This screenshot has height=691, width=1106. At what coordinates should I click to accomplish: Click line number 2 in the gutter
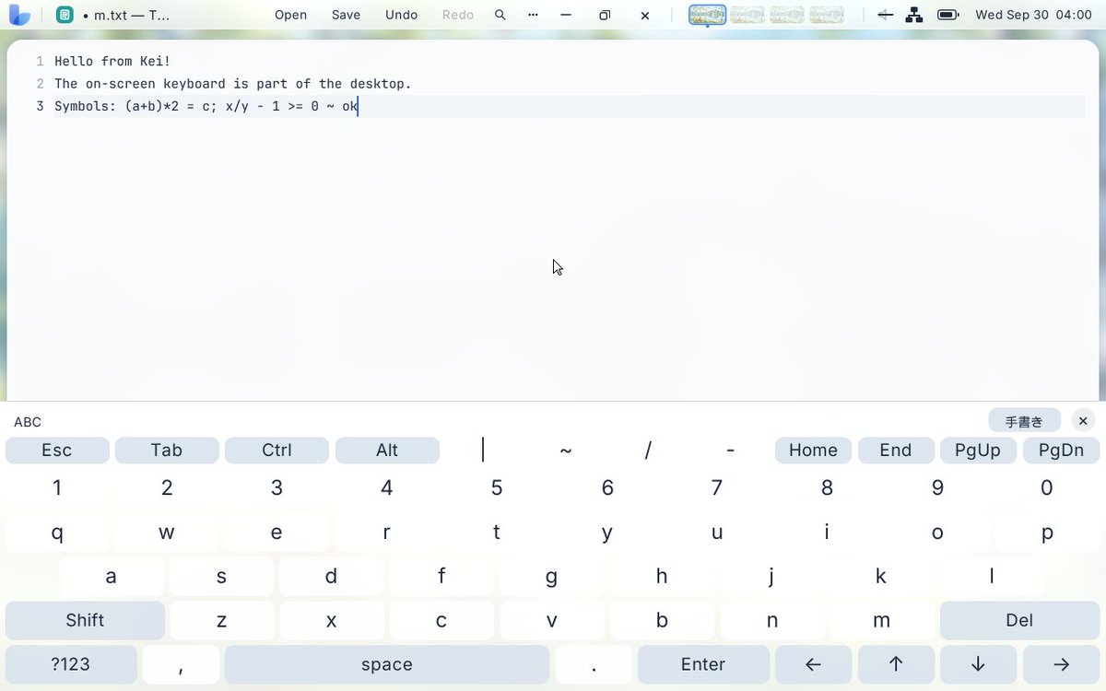click(x=40, y=84)
